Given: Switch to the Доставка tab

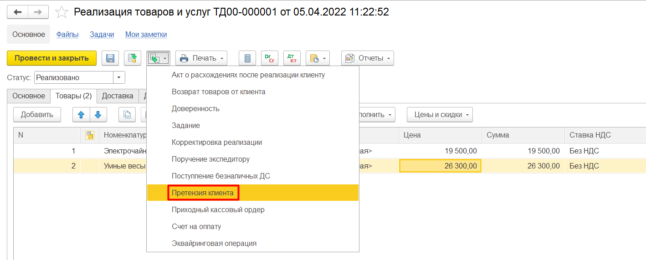Looking at the screenshot, I should pyautogui.click(x=118, y=96).
